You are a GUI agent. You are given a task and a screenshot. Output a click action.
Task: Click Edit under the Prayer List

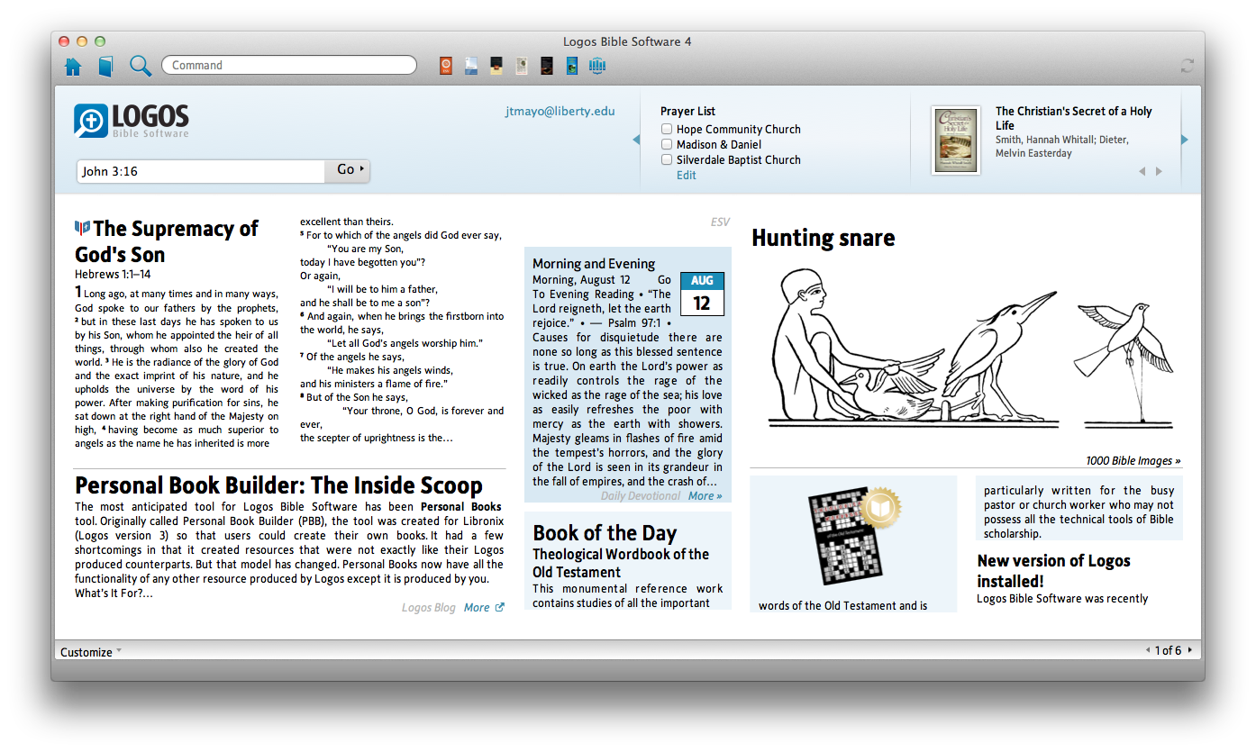click(x=687, y=176)
